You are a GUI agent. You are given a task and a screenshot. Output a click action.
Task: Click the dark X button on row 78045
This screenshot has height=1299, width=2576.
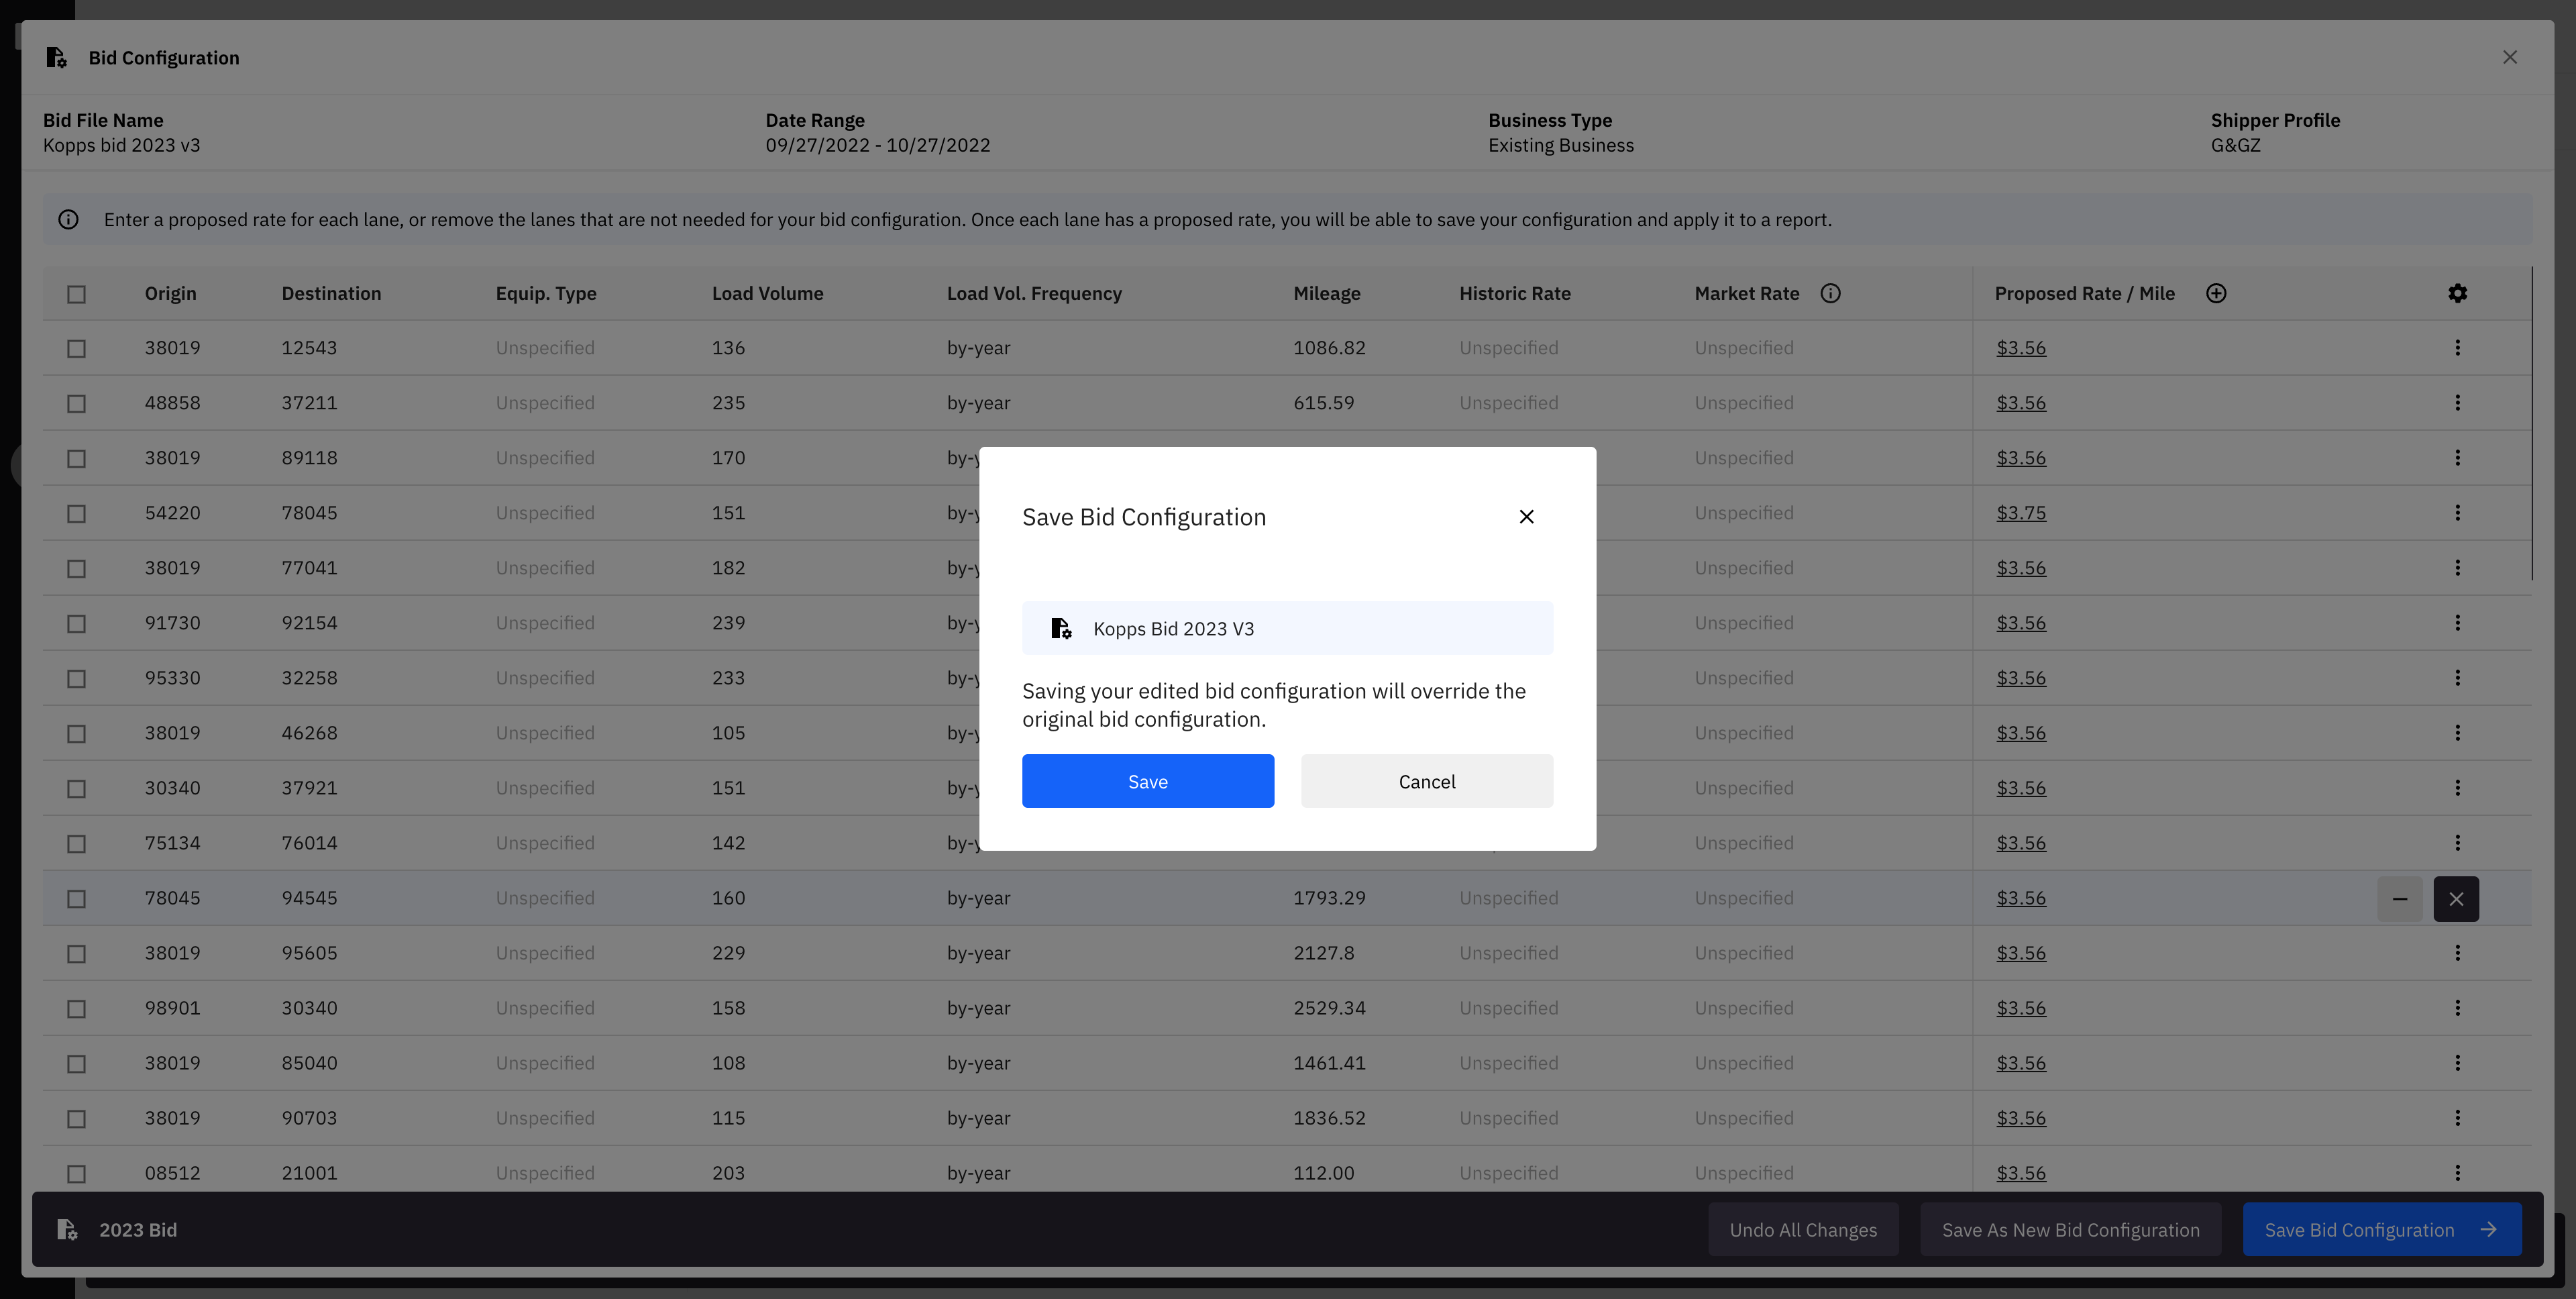2455,898
